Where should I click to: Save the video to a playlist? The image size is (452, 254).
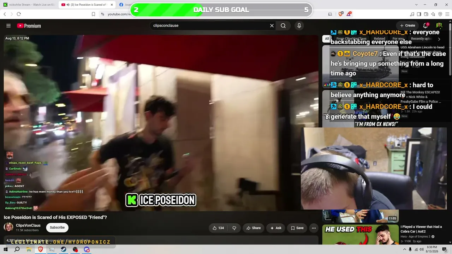297,228
